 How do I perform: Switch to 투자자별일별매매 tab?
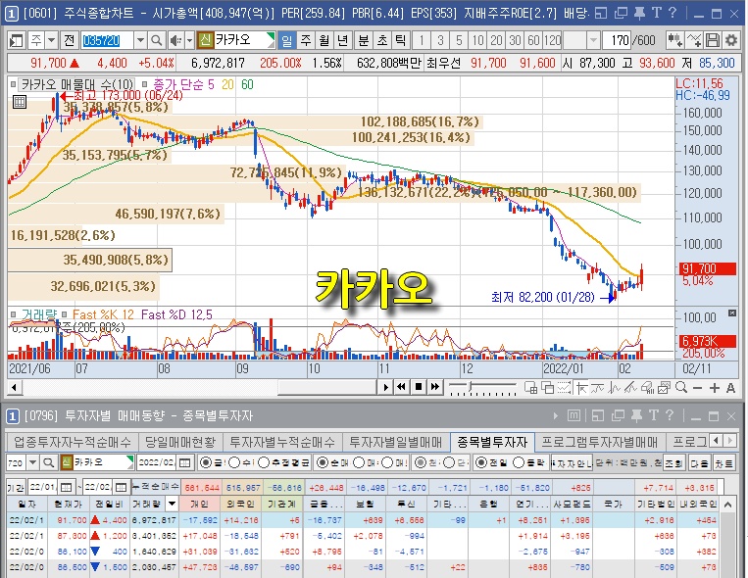(396, 442)
